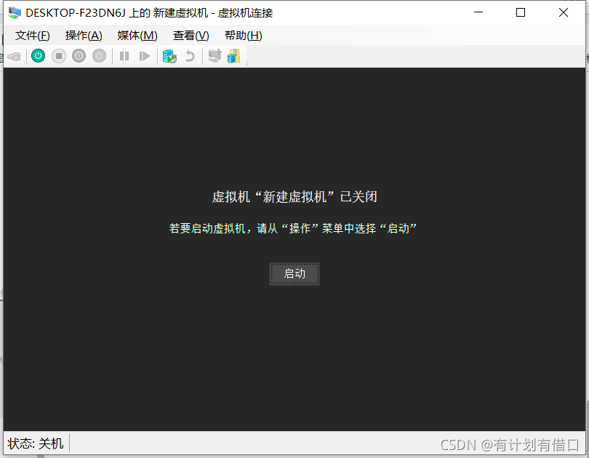Open the 文件(F) menu
Viewport: 589px width, 458px height.
pyautogui.click(x=32, y=35)
